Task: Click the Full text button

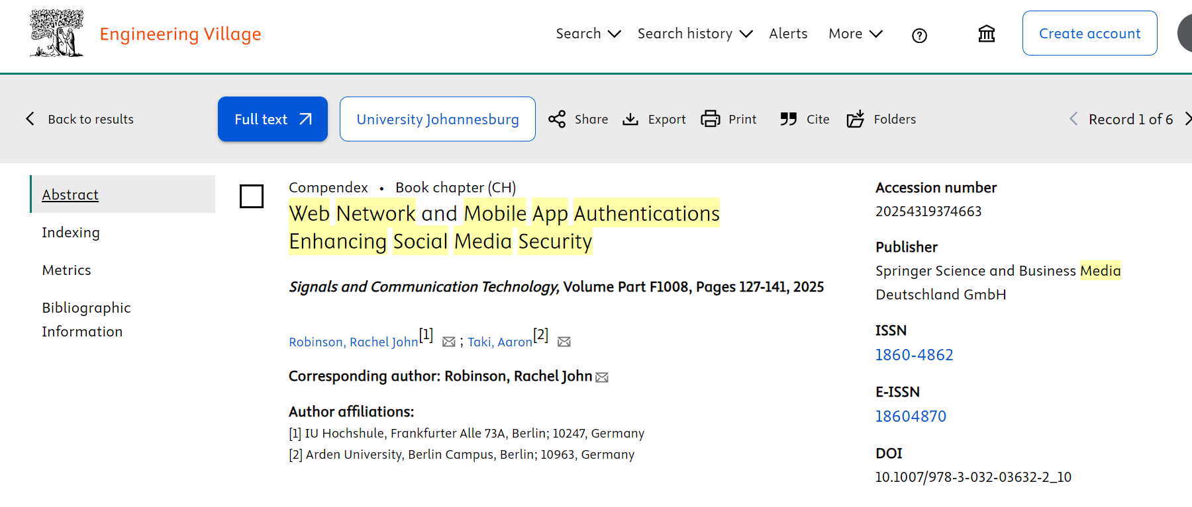Action: tap(272, 119)
